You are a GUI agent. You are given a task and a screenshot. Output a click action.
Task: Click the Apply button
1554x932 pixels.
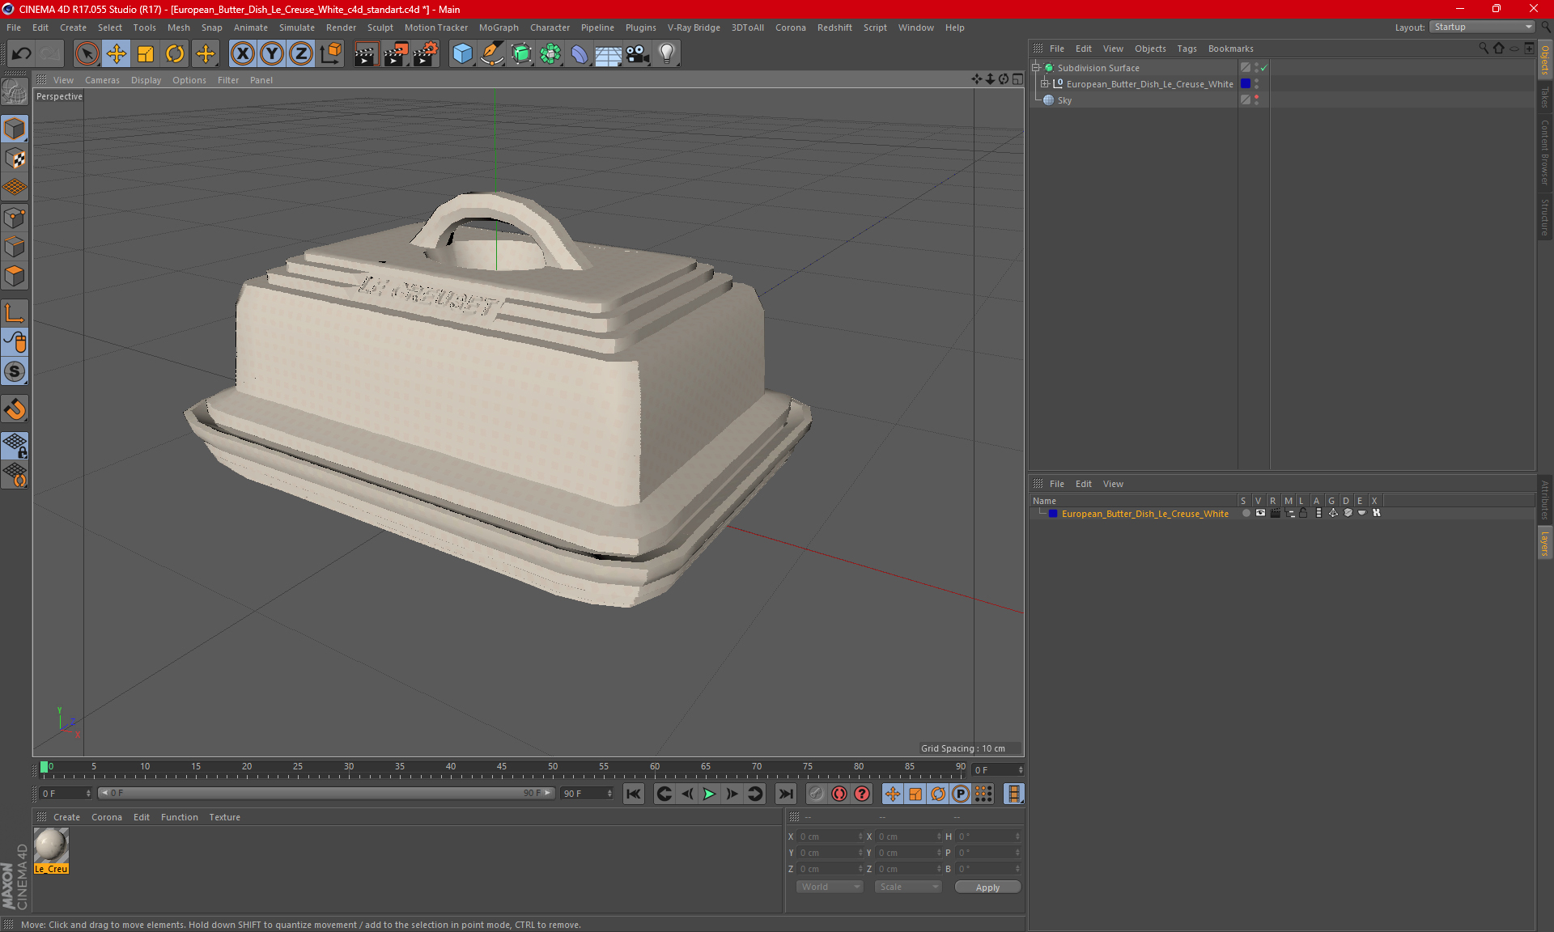[987, 888]
